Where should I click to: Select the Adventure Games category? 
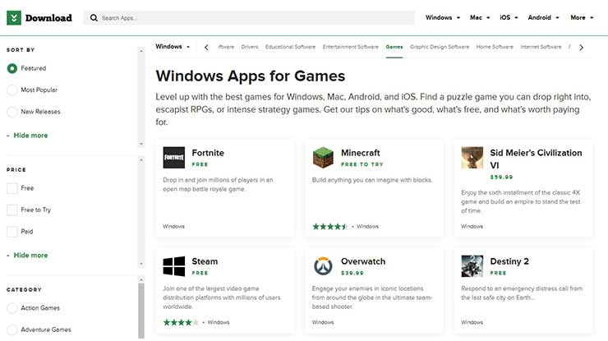[12, 329]
